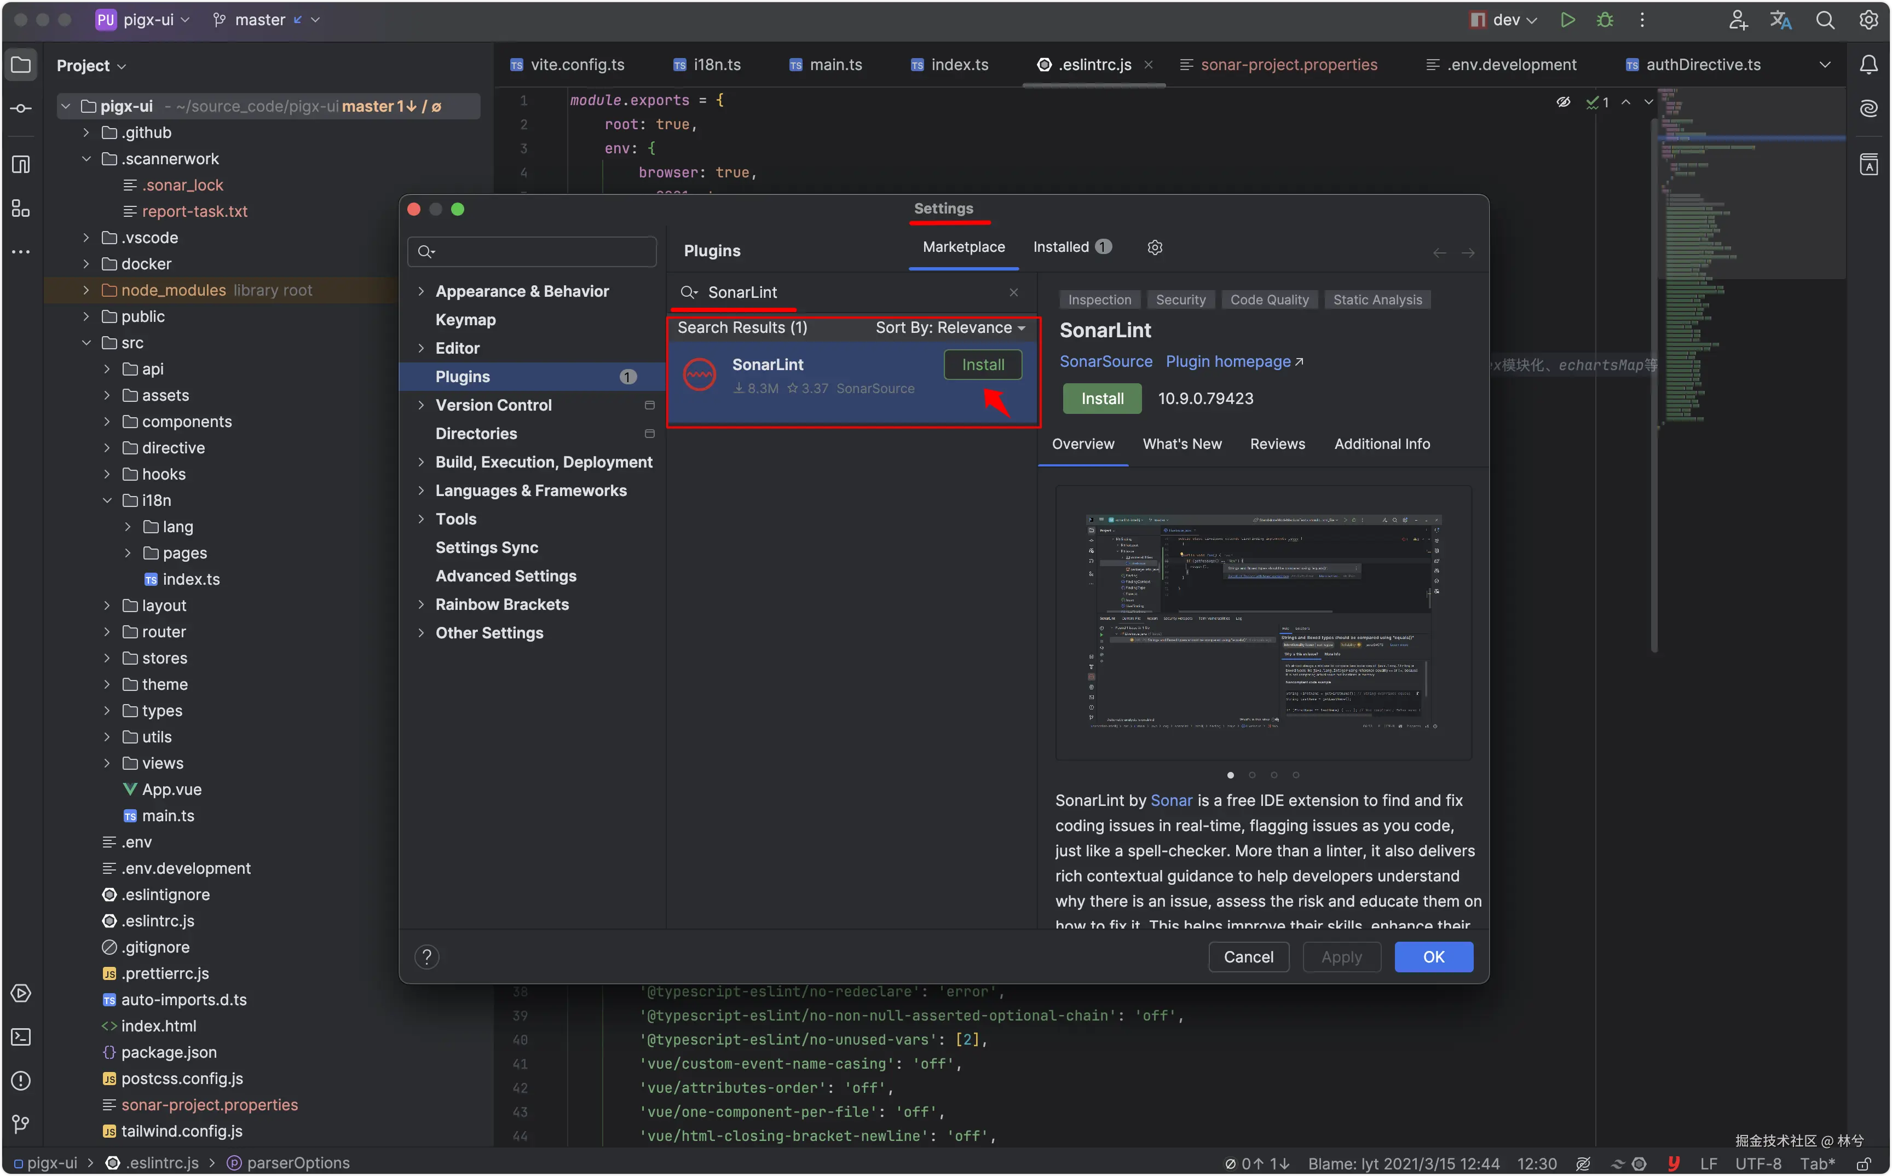
Task: Open the What's New tab
Action: pos(1182,444)
